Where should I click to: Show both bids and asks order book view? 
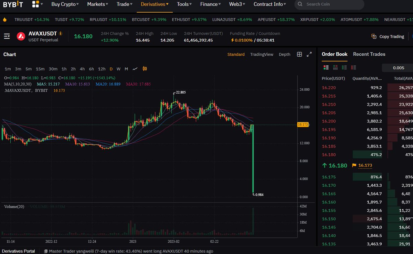tap(326, 67)
